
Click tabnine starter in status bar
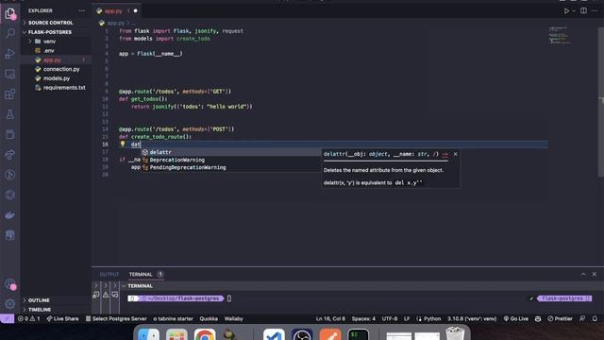click(173, 319)
